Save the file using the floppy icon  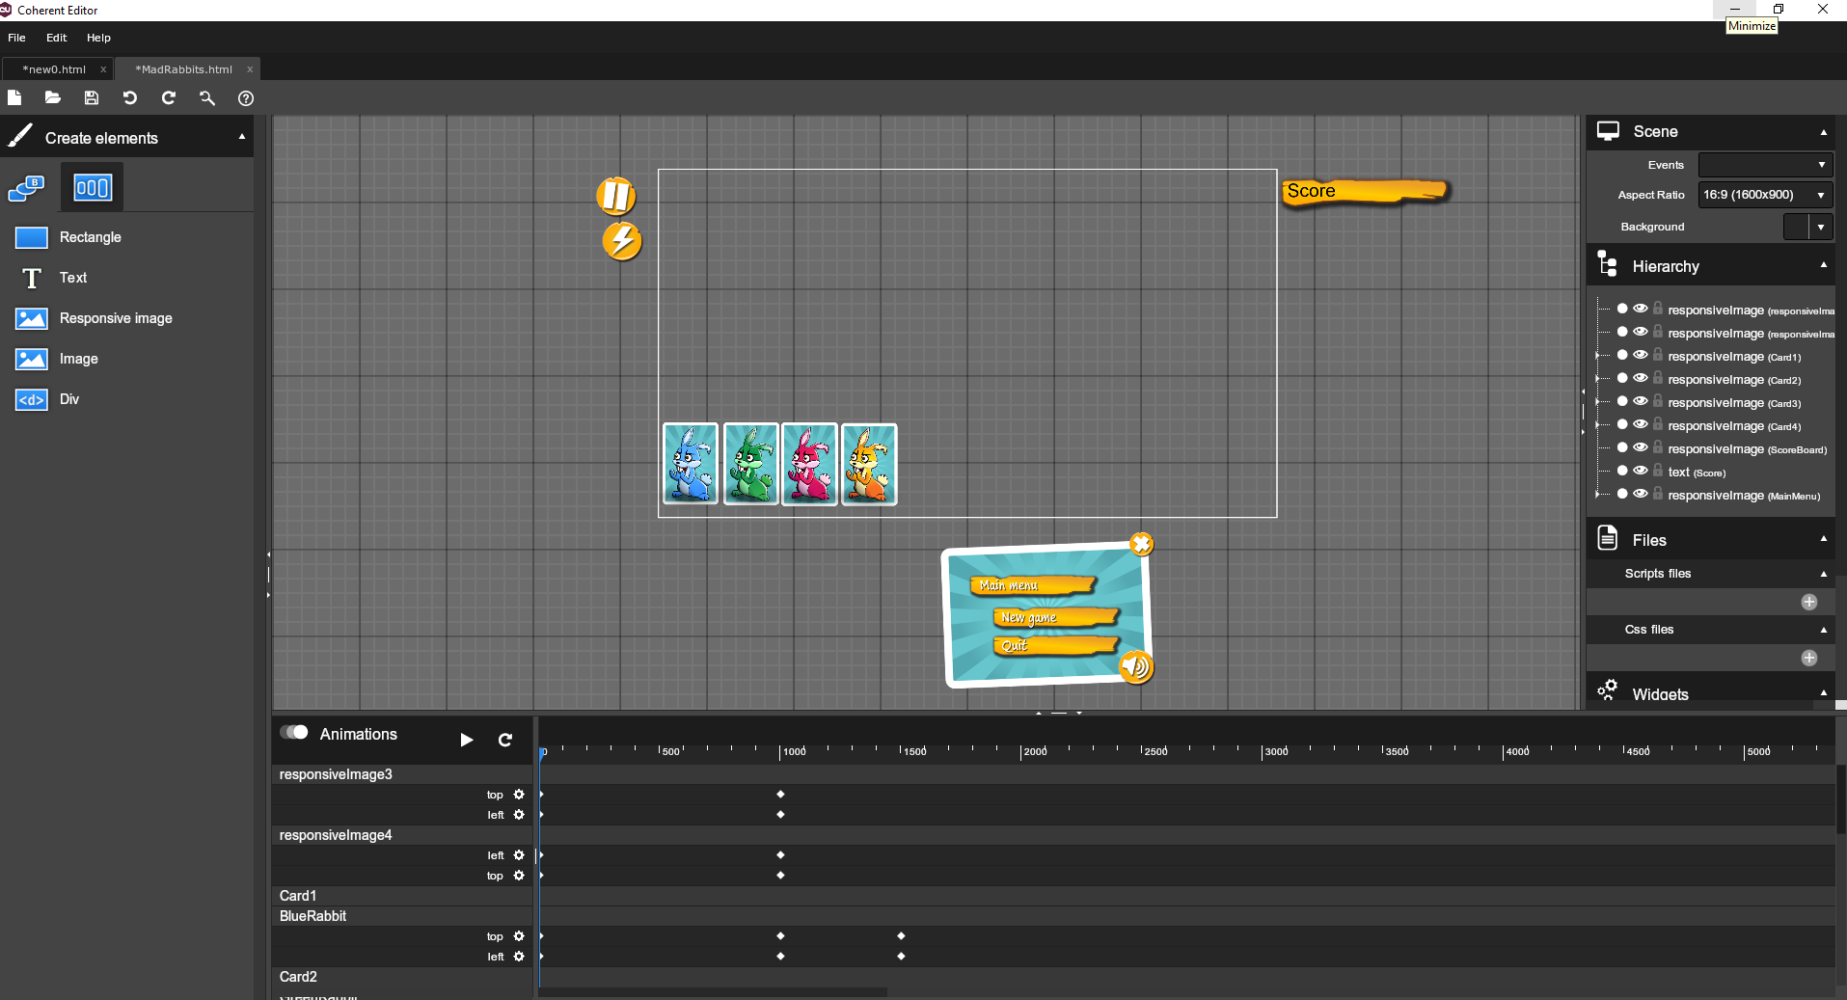[92, 97]
